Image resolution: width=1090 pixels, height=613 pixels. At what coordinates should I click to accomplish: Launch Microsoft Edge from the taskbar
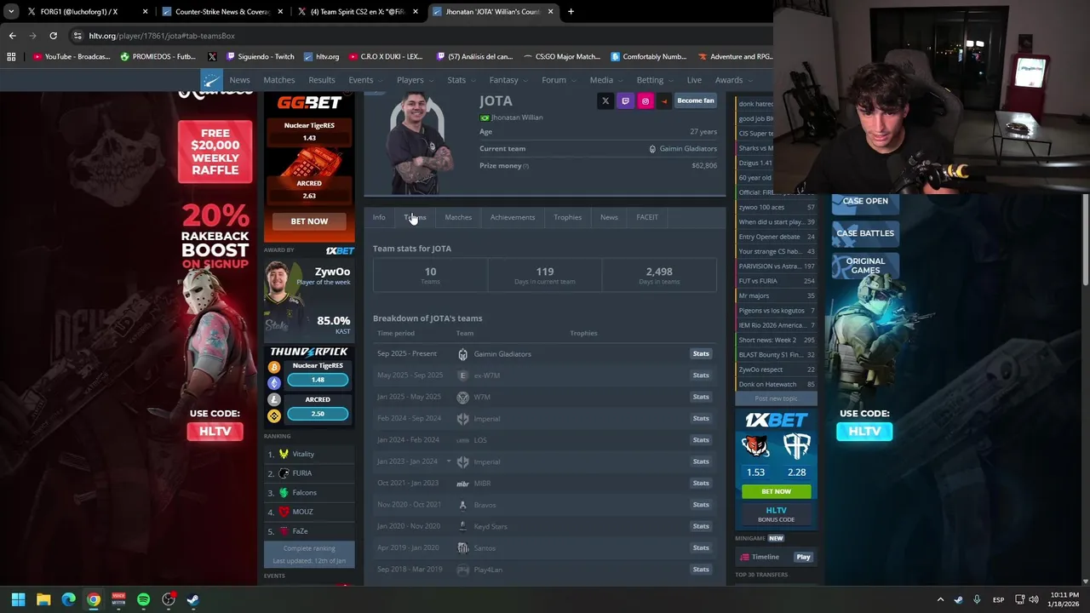point(68,599)
